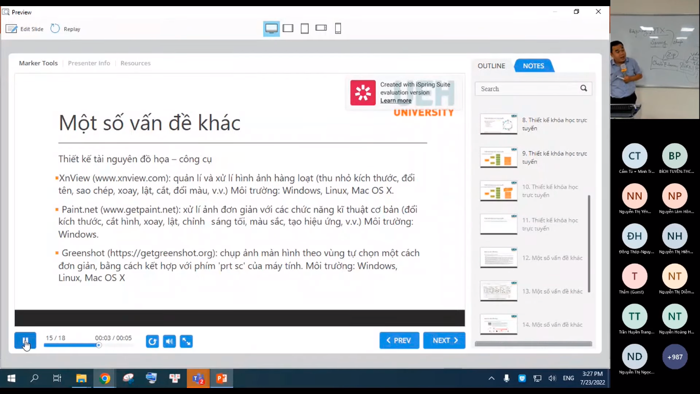This screenshot has width=700, height=394.
Task: Open Presenter Info
Action: point(89,63)
